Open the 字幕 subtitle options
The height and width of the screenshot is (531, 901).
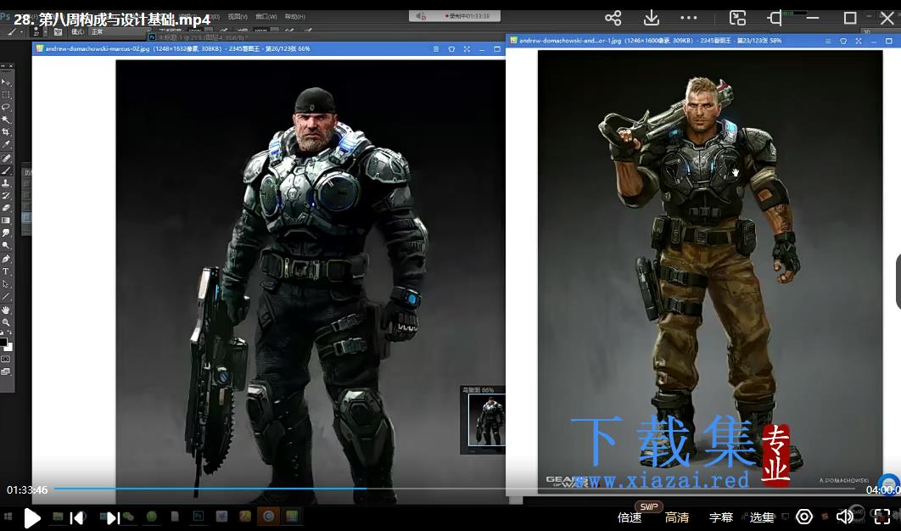(721, 517)
